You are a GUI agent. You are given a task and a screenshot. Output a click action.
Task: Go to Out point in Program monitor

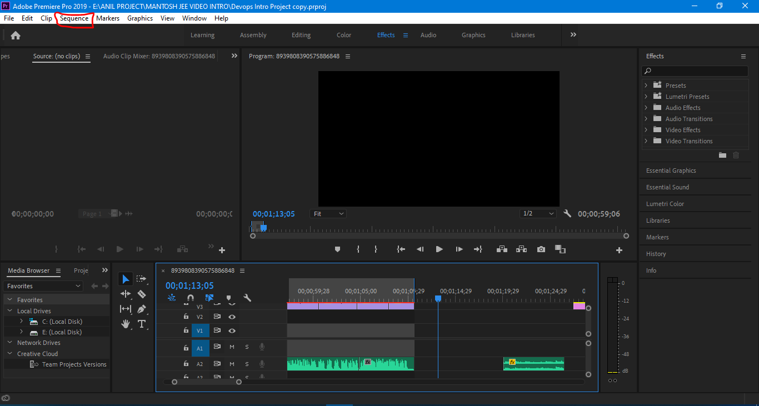click(x=478, y=249)
